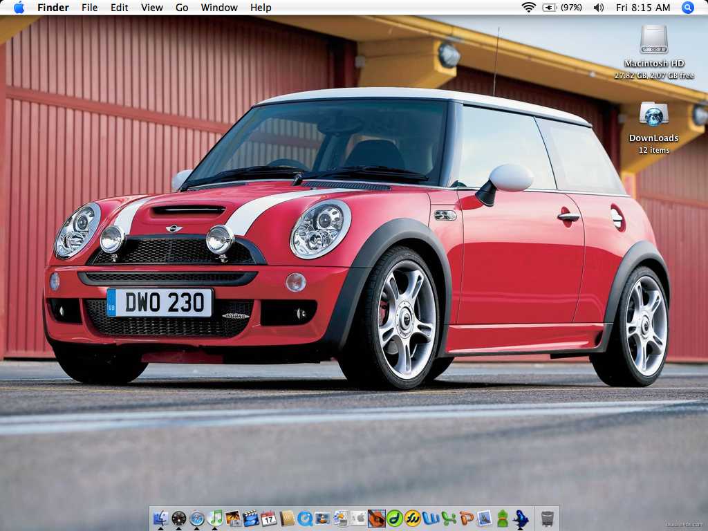Open the volume control in menu bar
Screen dimensions: 708x531
point(599,8)
